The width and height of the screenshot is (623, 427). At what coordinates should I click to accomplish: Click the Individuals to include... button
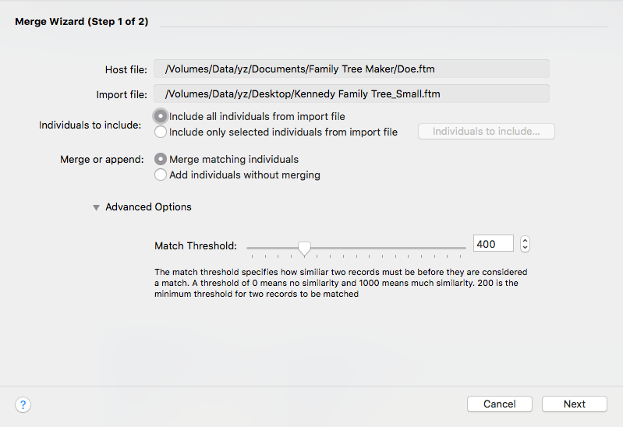coord(486,132)
